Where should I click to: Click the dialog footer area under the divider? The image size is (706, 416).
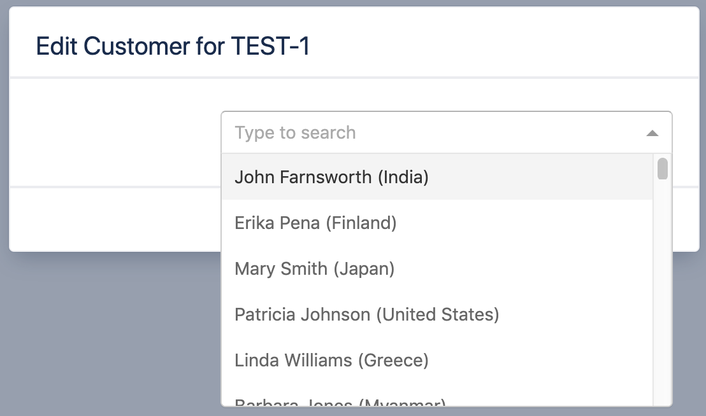click(115, 219)
